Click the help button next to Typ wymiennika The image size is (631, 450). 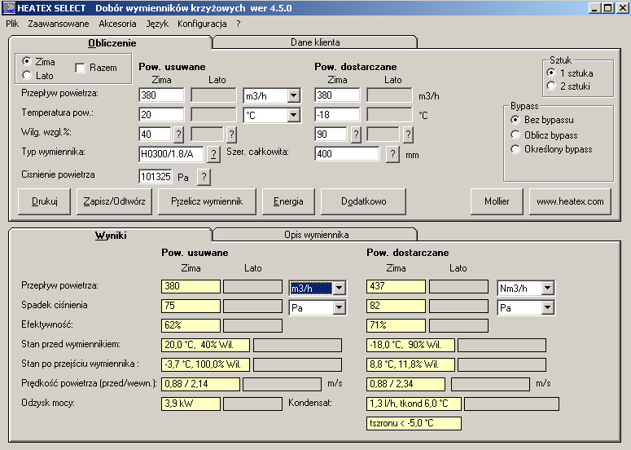tap(213, 154)
